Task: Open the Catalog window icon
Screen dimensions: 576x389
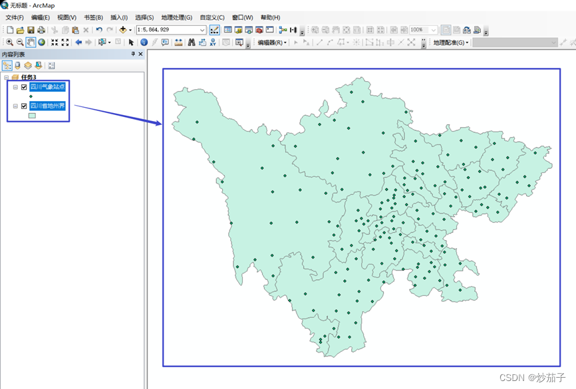Action: [x=238, y=30]
